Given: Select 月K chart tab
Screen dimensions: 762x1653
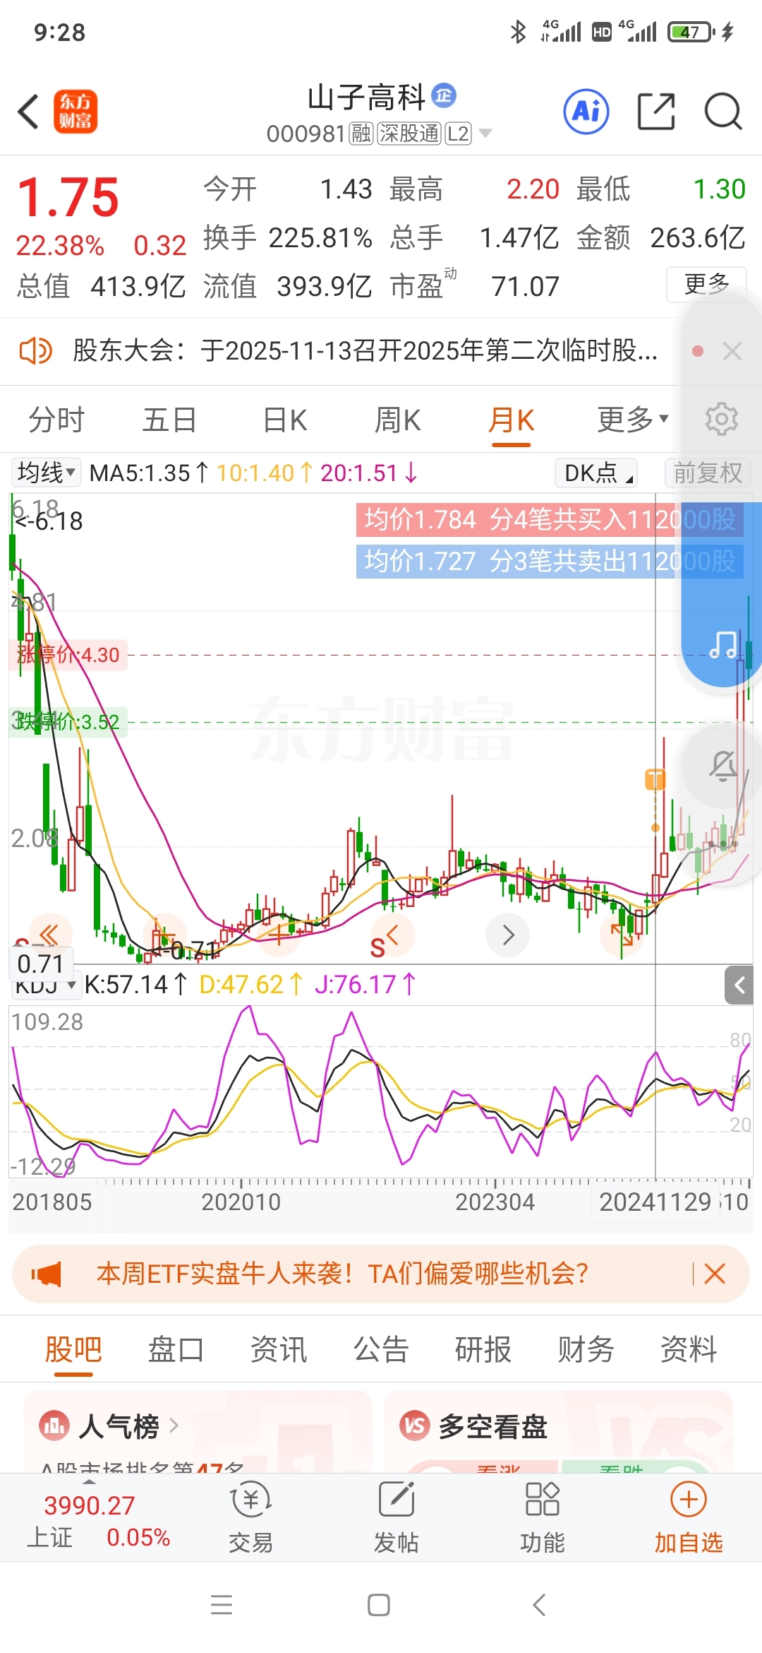Looking at the screenshot, I should coord(512,420).
